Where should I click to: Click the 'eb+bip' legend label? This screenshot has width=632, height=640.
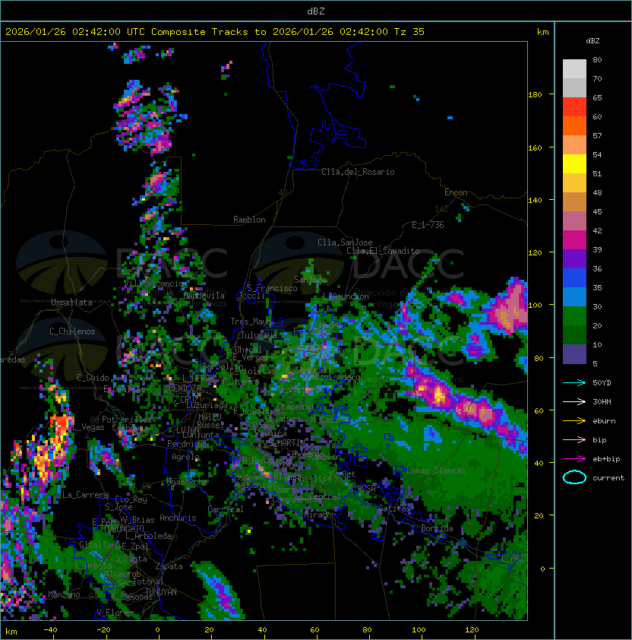[606, 459]
